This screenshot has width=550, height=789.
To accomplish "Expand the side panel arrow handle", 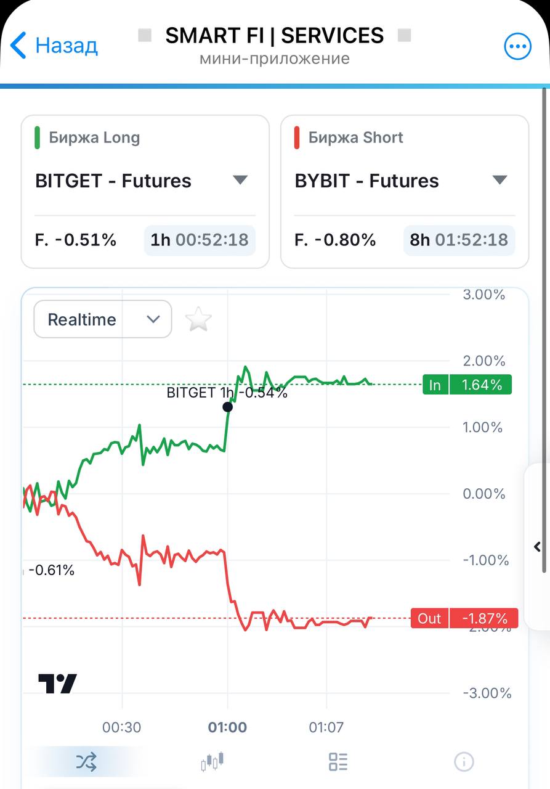I will 537,547.
